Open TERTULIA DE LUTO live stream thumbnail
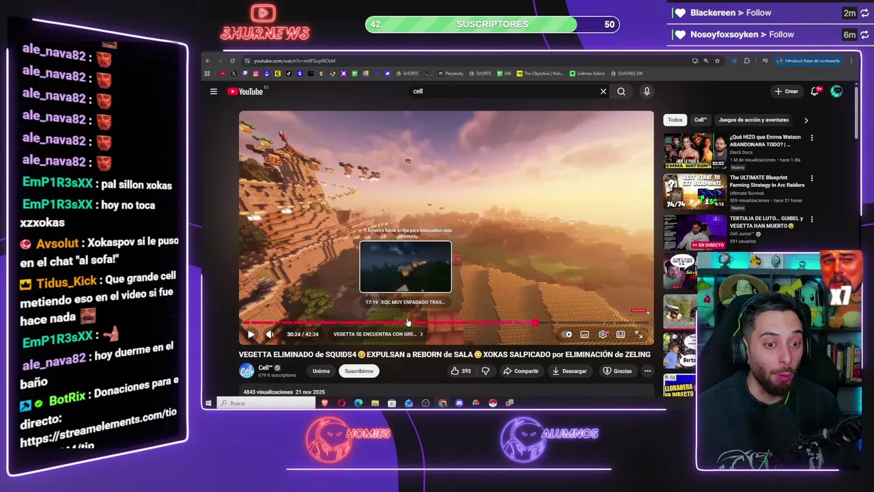Screen dimensions: 874x492 tap(694, 232)
